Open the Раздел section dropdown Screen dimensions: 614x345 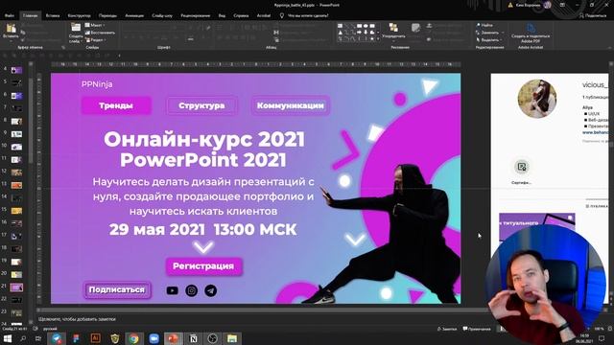[x=95, y=40]
